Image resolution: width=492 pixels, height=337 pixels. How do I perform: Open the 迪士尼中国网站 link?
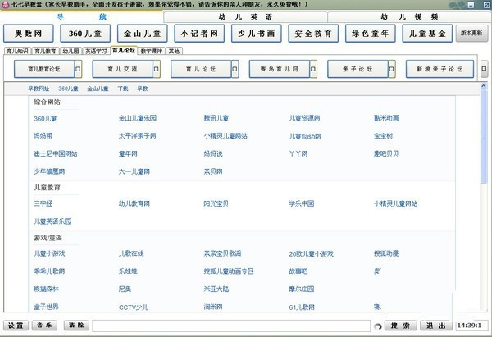click(56, 154)
